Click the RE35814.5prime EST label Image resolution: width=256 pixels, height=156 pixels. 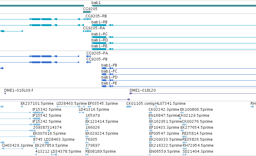click(x=197, y=134)
